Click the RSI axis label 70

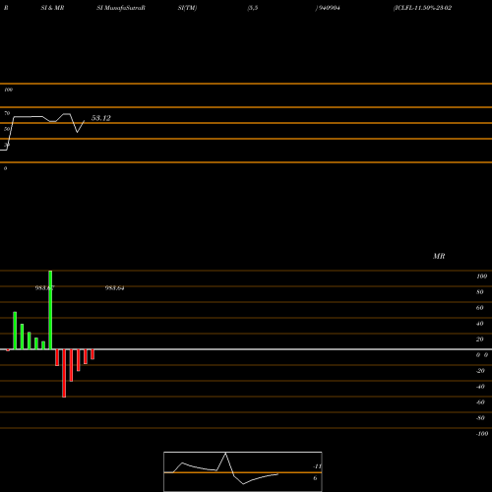click(7, 113)
